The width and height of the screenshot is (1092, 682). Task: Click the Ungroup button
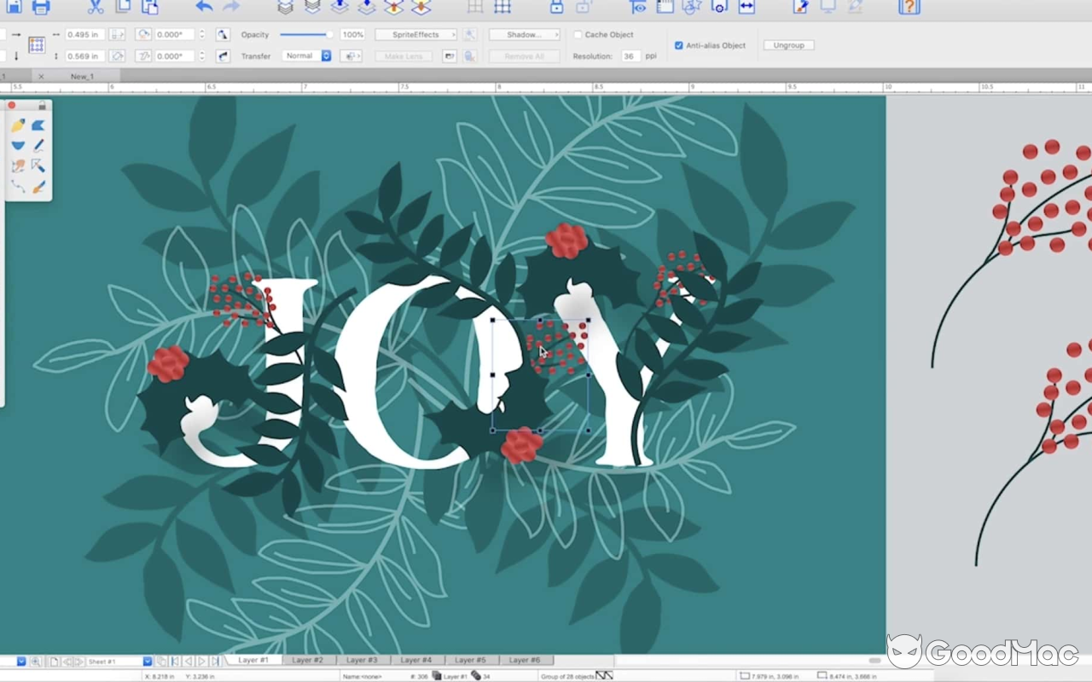pos(787,44)
